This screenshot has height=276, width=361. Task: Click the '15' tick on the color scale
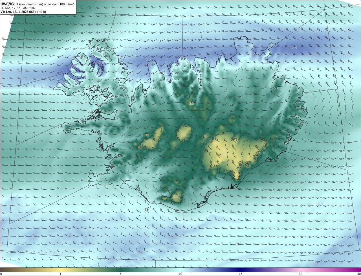pyautogui.click(x=241, y=274)
